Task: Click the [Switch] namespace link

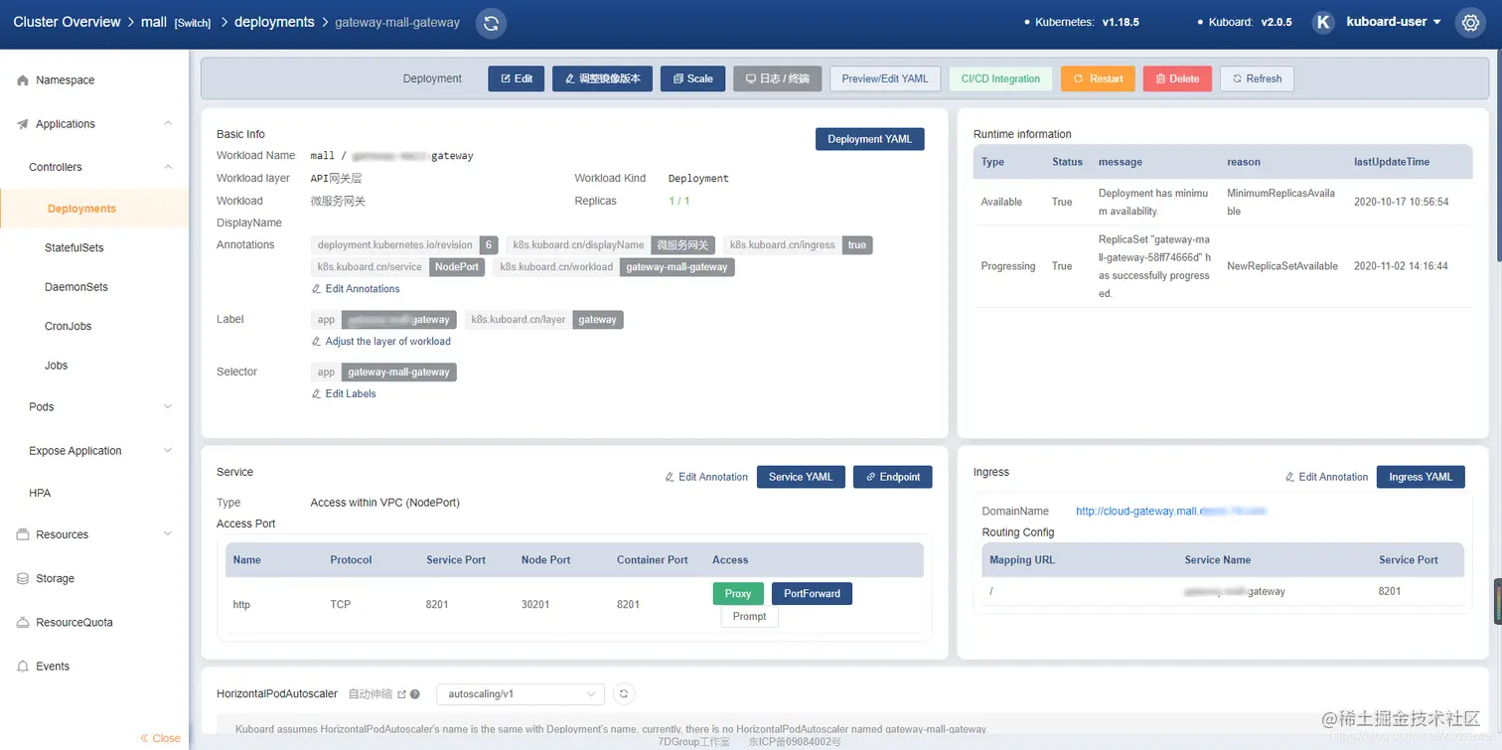Action: (x=192, y=23)
